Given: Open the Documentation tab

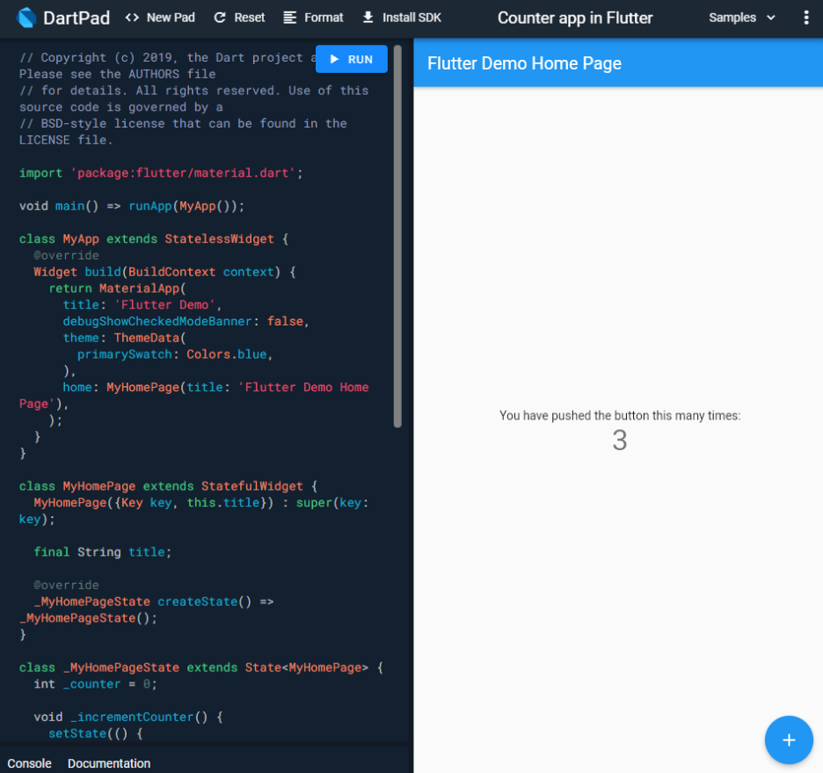Looking at the screenshot, I should [x=109, y=763].
